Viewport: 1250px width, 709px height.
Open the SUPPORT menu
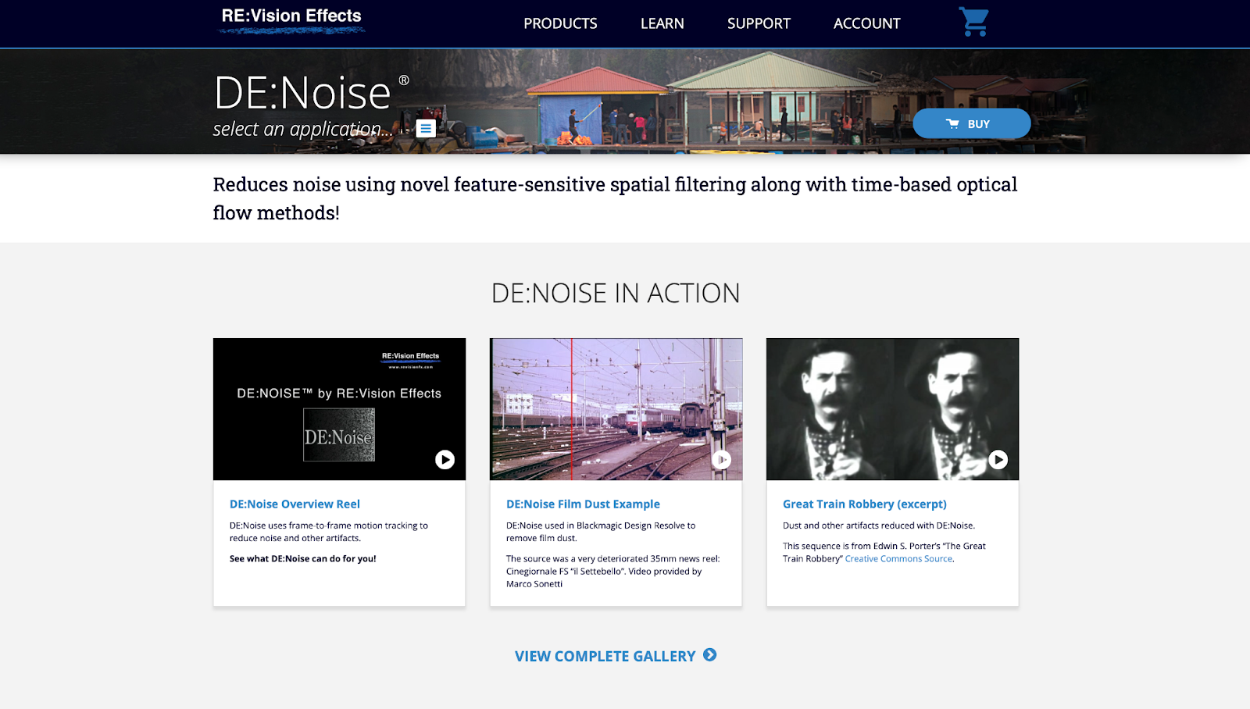point(759,23)
